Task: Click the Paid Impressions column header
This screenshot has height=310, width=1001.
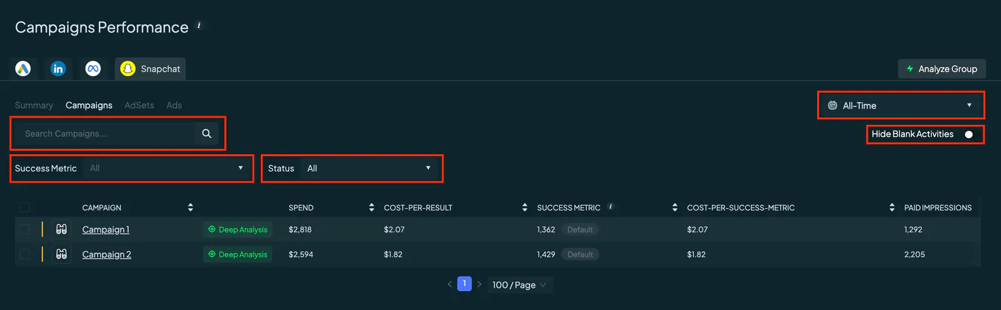Action: coord(938,207)
